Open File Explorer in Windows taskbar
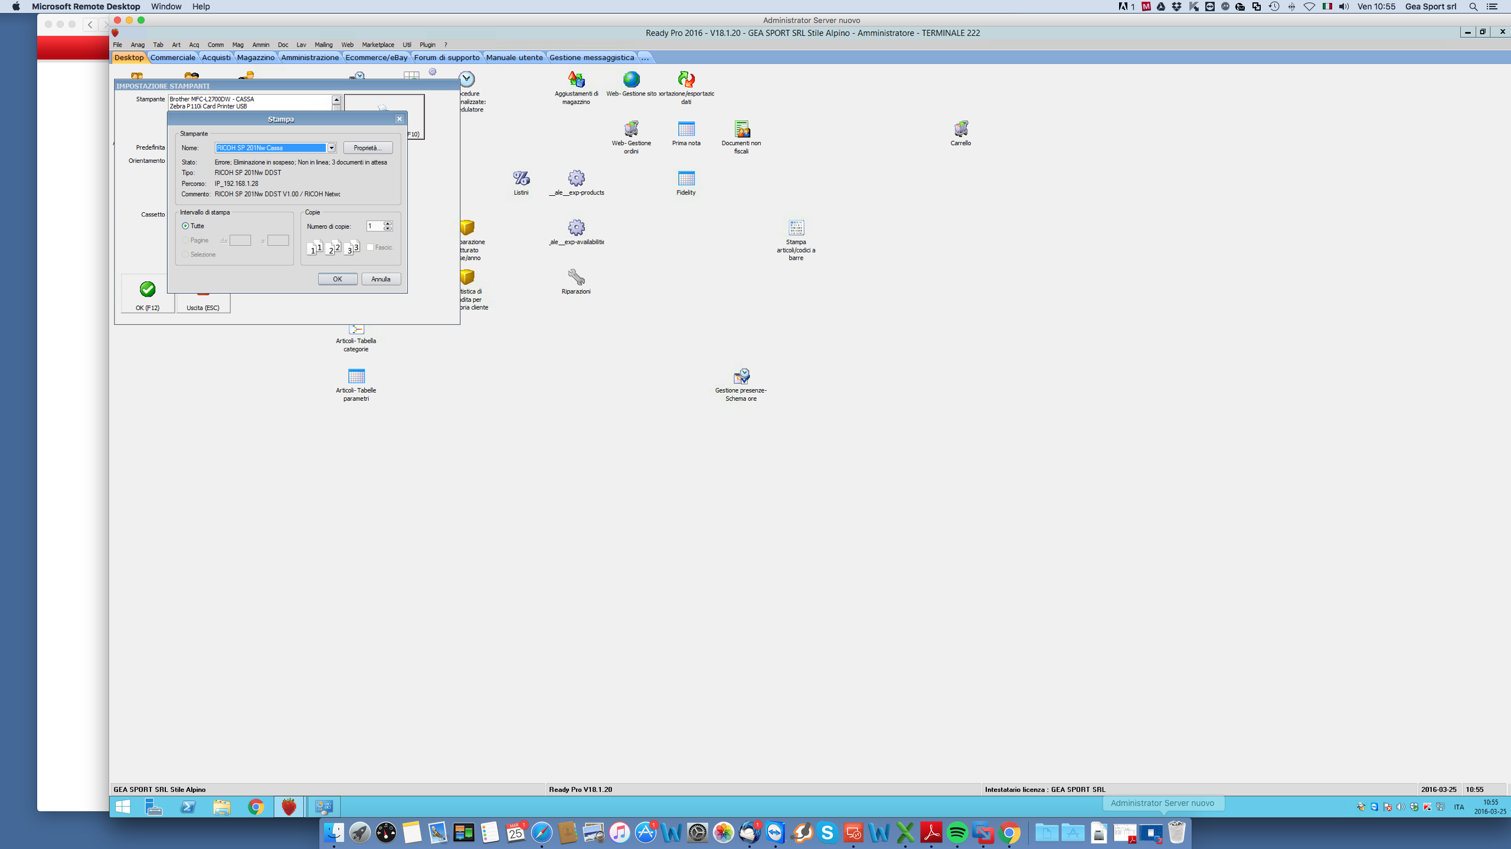The image size is (1511, 849). [x=222, y=807]
